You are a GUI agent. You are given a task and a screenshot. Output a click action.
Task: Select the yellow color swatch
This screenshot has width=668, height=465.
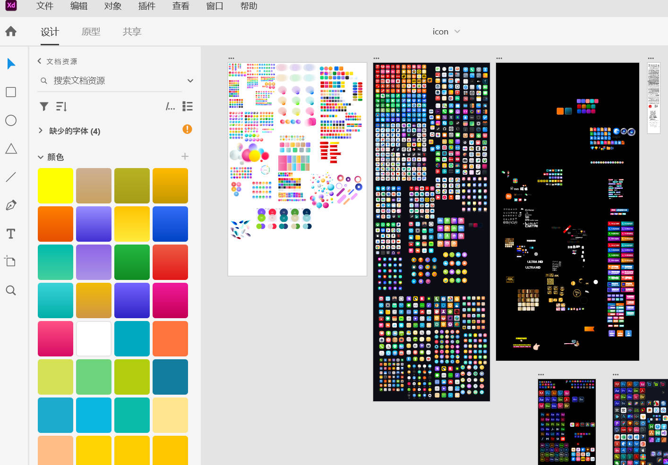pos(55,186)
